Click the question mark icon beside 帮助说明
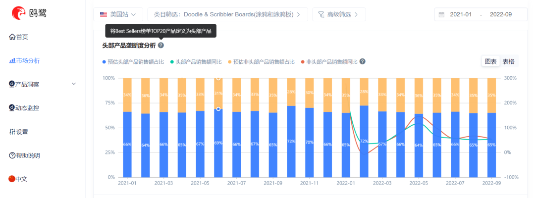Screen dimensions: 535x198 point(12,156)
